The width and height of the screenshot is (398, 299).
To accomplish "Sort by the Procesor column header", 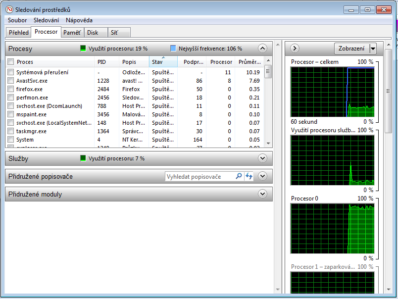I will coord(221,62).
